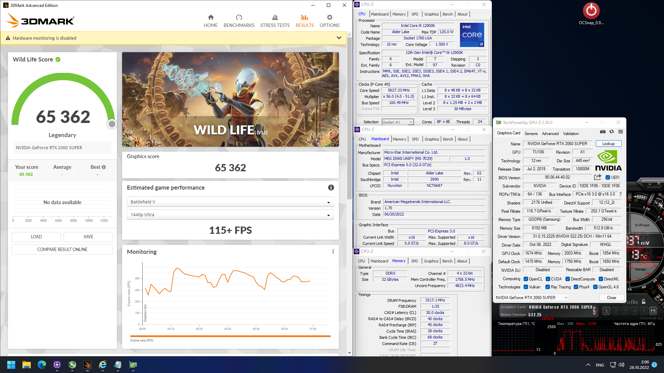The width and height of the screenshot is (664, 373).
Task: Open the volume control in the tray
Action: click(x=621, y=365)
